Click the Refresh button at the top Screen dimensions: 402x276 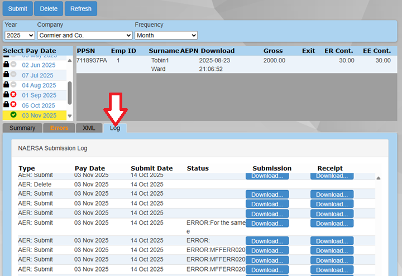(81, 9)
